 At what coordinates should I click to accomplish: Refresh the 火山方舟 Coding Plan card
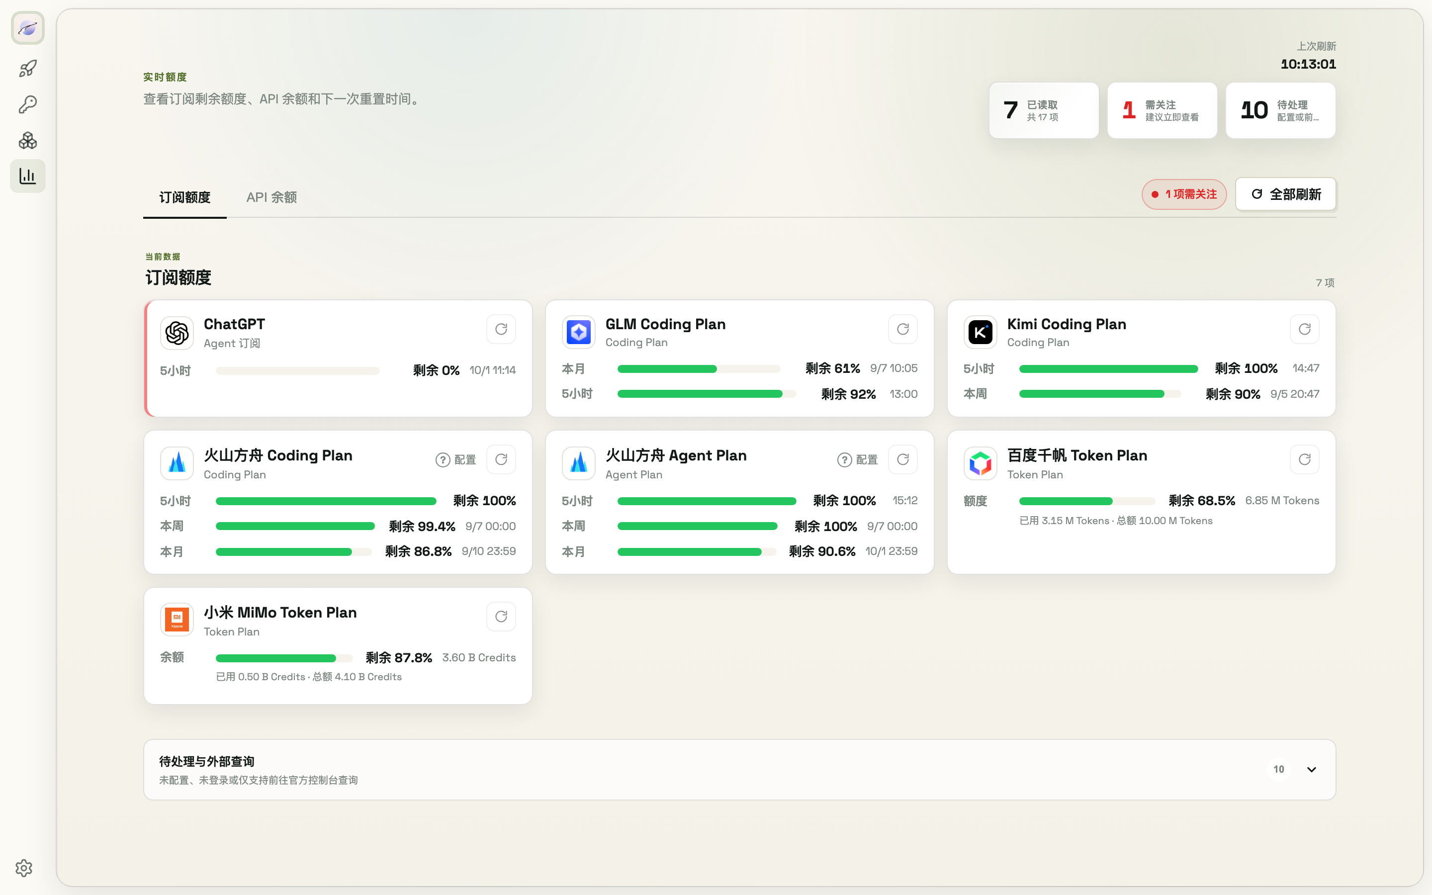[x=501, y=459]
